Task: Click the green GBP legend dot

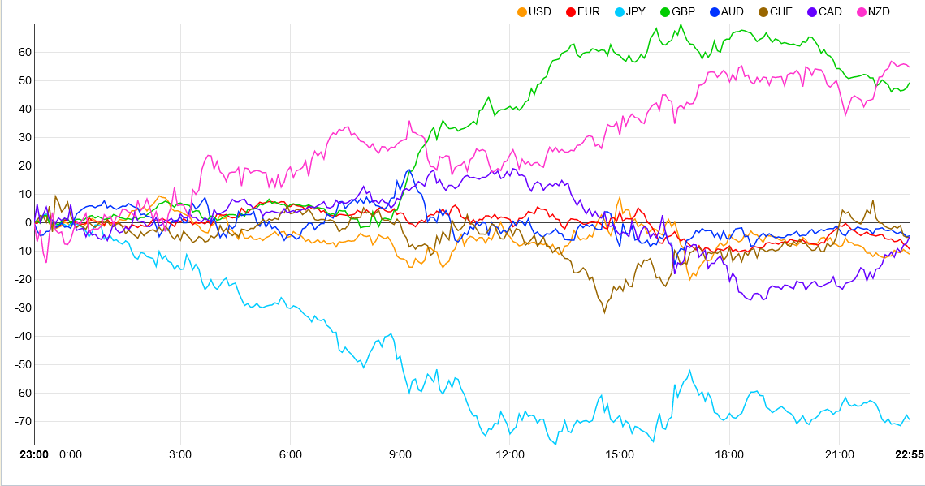Action: point(665,12)
